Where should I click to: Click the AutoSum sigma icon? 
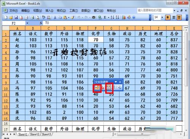[105, 17]
